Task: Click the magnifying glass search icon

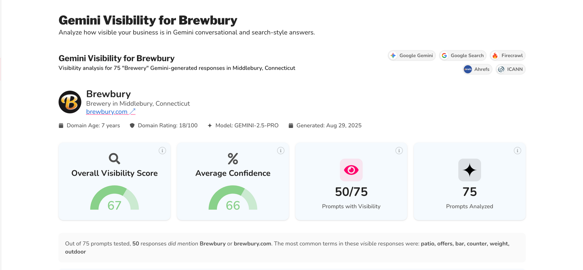Action: coord(114,158)
